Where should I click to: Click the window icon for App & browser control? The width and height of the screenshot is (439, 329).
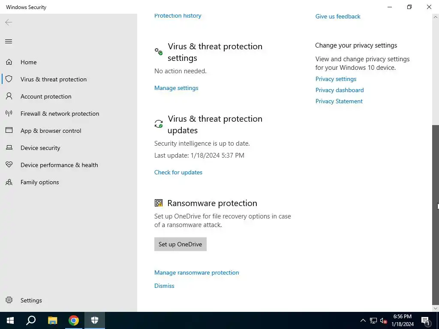pyautogui.click(x=9, y=130)
